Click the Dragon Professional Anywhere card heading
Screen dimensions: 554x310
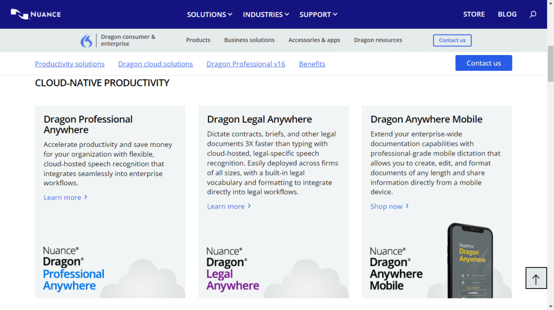(88, 125)
